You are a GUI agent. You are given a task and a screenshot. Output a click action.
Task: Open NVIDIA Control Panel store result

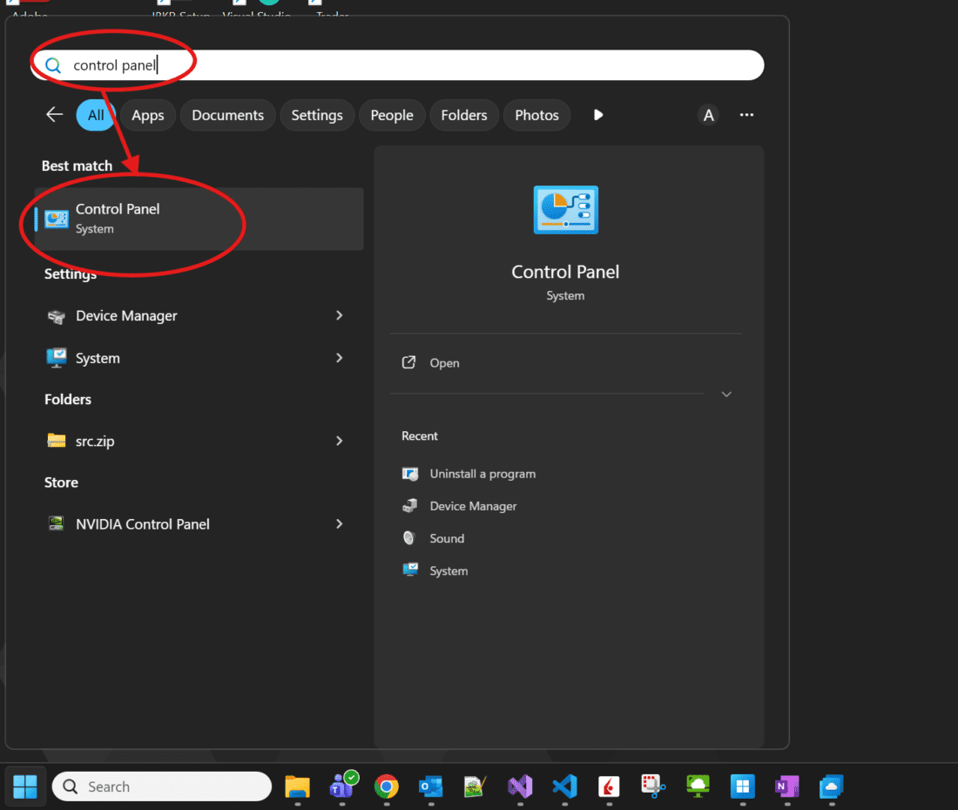click(x=195, y=524)
